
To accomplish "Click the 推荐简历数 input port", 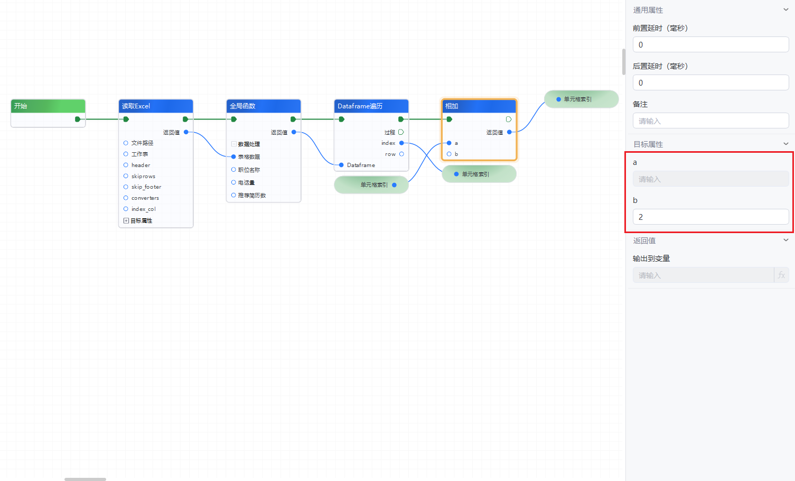I will 233,195.
